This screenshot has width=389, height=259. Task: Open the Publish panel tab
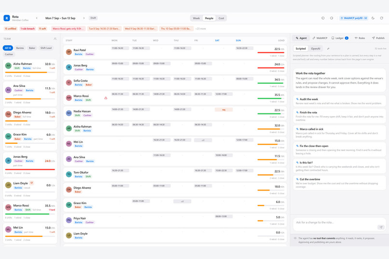click(378, 38)
